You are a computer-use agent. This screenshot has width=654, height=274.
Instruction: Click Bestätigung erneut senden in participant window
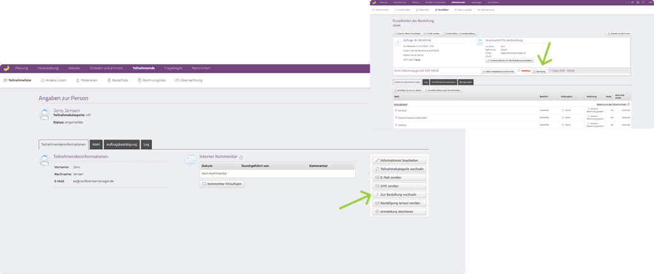pyautogui.click(x=400, y=203)
